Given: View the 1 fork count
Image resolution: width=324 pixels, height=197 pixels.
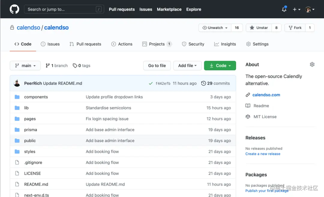Looking at the screenshot, I should pos(310,28).
